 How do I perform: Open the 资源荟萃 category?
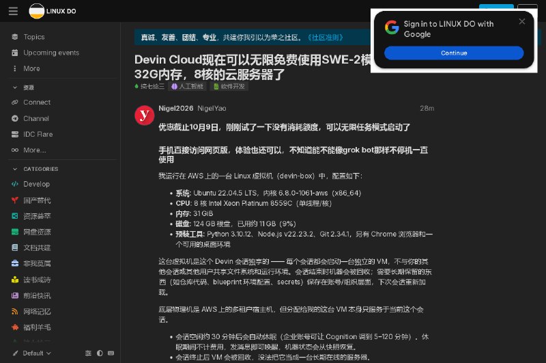(37, 216)
